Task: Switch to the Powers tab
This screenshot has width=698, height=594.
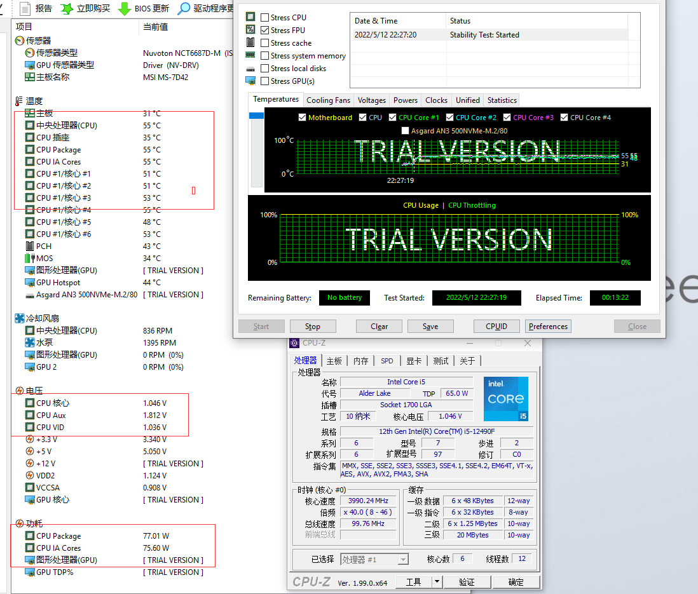Action: [406, 100]
